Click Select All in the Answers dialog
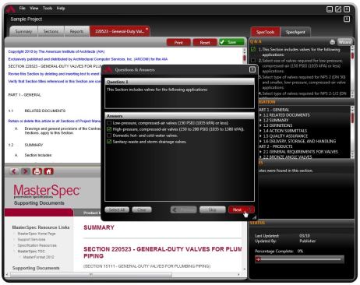 tap(117, 209)
